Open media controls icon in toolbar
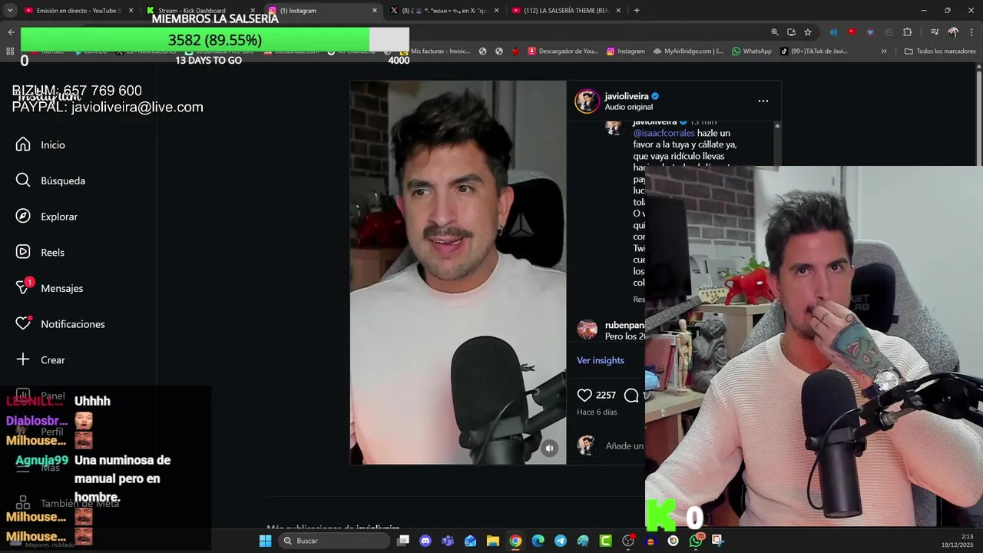The height and width of the screenshot is (553, 983). coord(935,32)
